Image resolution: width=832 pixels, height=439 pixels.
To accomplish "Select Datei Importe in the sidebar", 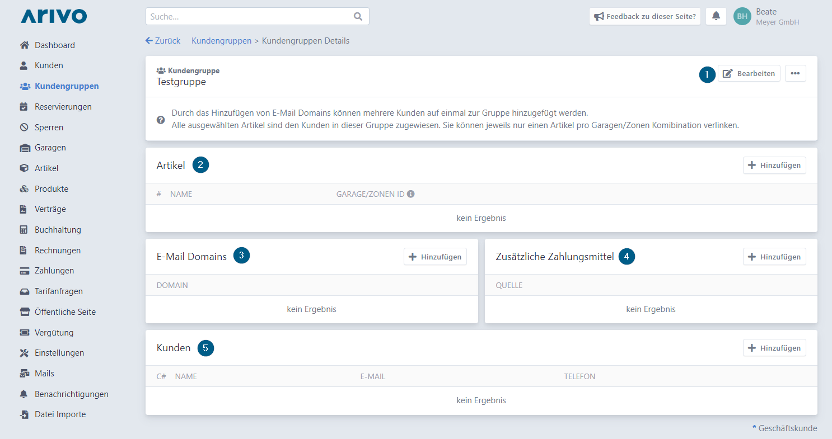I will coord(60,414).
